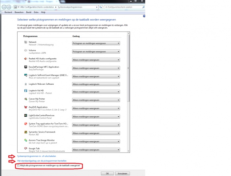The image size is (231, 176).
Task: Refresh the address bar location
Action: [x=101, y=7]
